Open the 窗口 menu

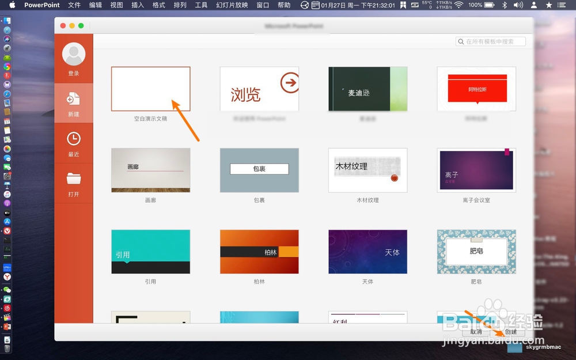coord(263,5)
